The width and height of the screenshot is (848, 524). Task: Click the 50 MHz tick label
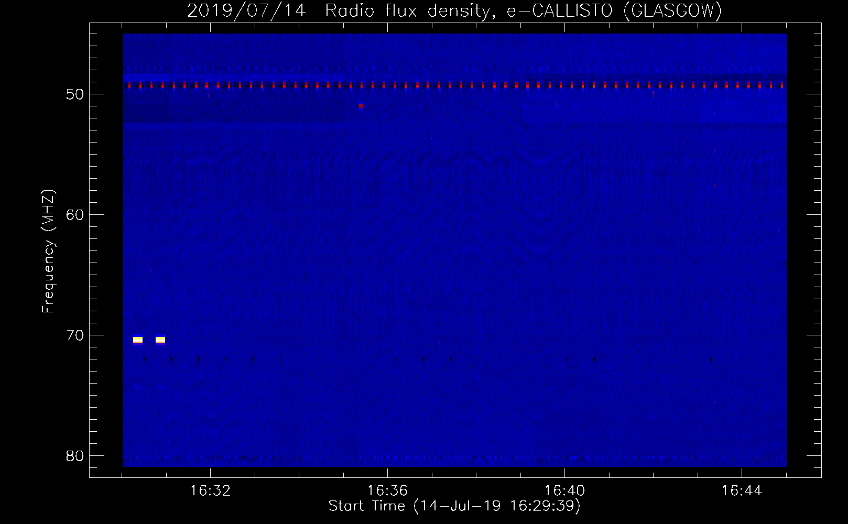[75, 94]
